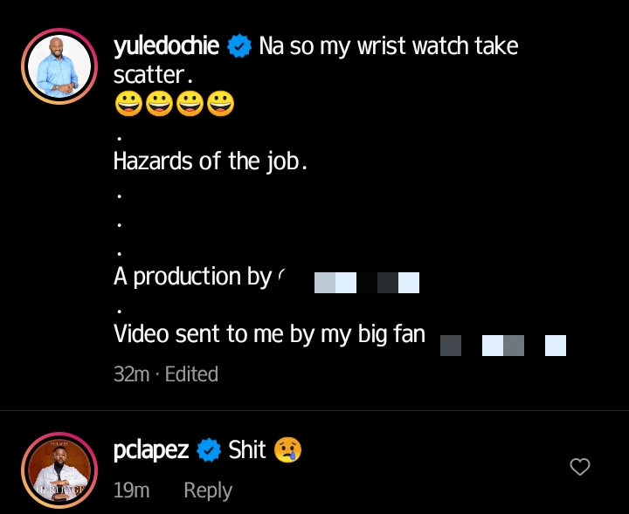Click the "Hazards of the job." line
This screenshot has height=514, width=629.
[x=210, y=161]
